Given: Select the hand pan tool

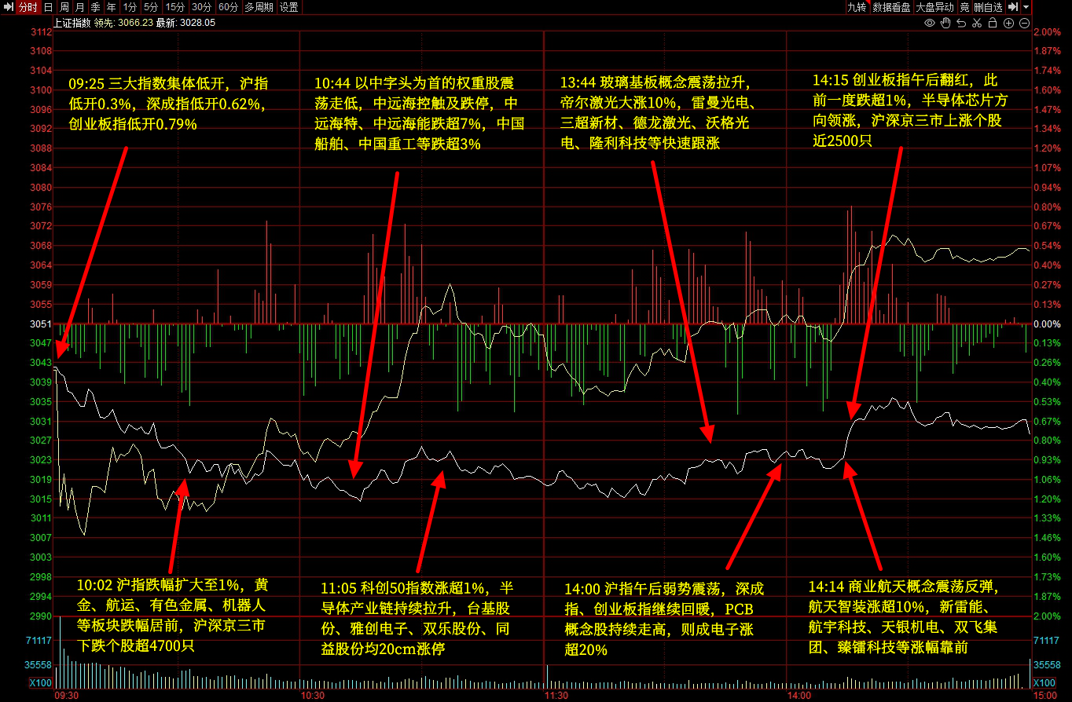Looking at the screenshot, I should pos(945,23).
